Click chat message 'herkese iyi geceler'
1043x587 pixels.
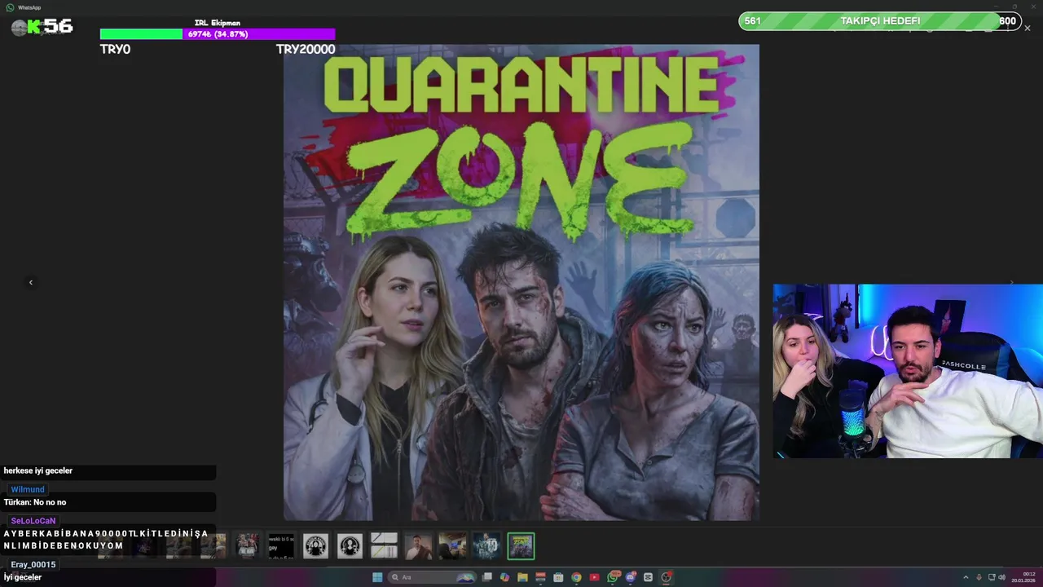tap(38, 470)
